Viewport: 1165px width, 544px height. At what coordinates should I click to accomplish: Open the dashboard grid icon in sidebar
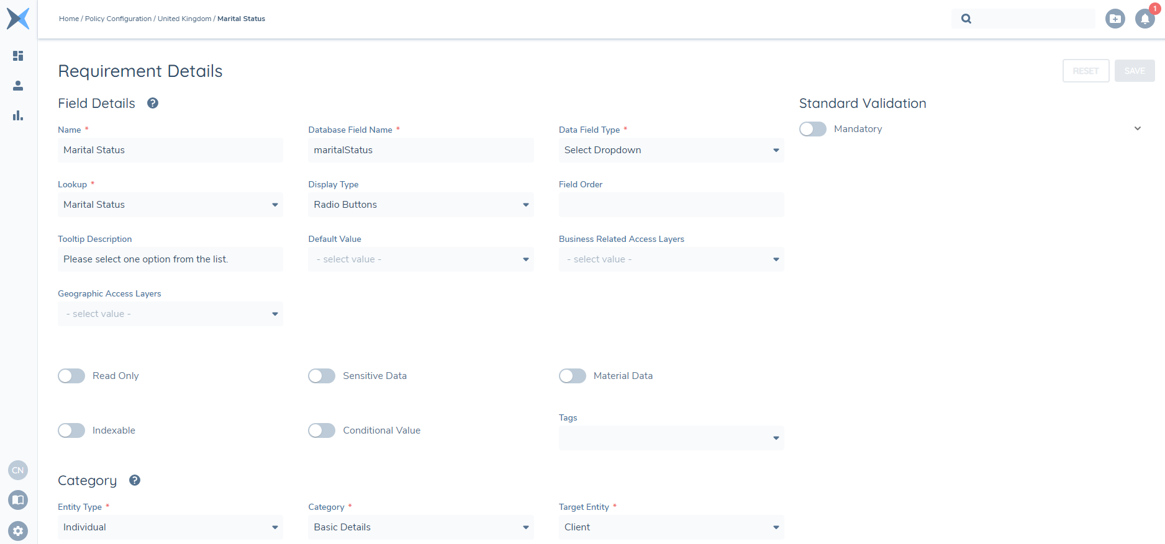[18, 56]
